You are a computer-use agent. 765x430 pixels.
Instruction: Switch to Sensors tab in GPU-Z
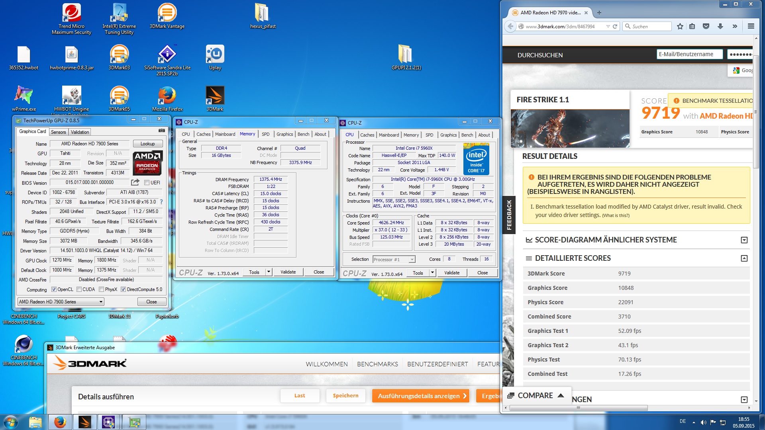(58, 132)
